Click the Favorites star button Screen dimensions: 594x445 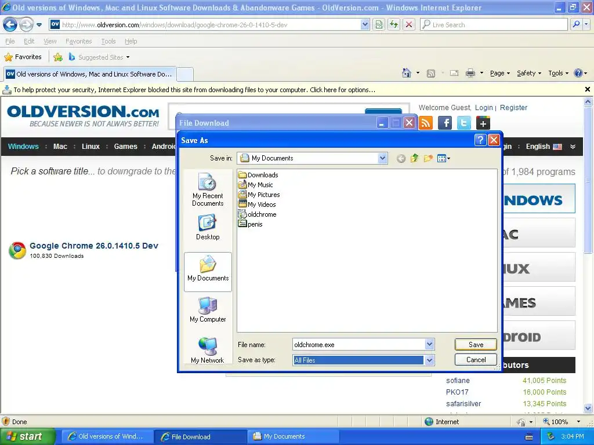(23, 57)
